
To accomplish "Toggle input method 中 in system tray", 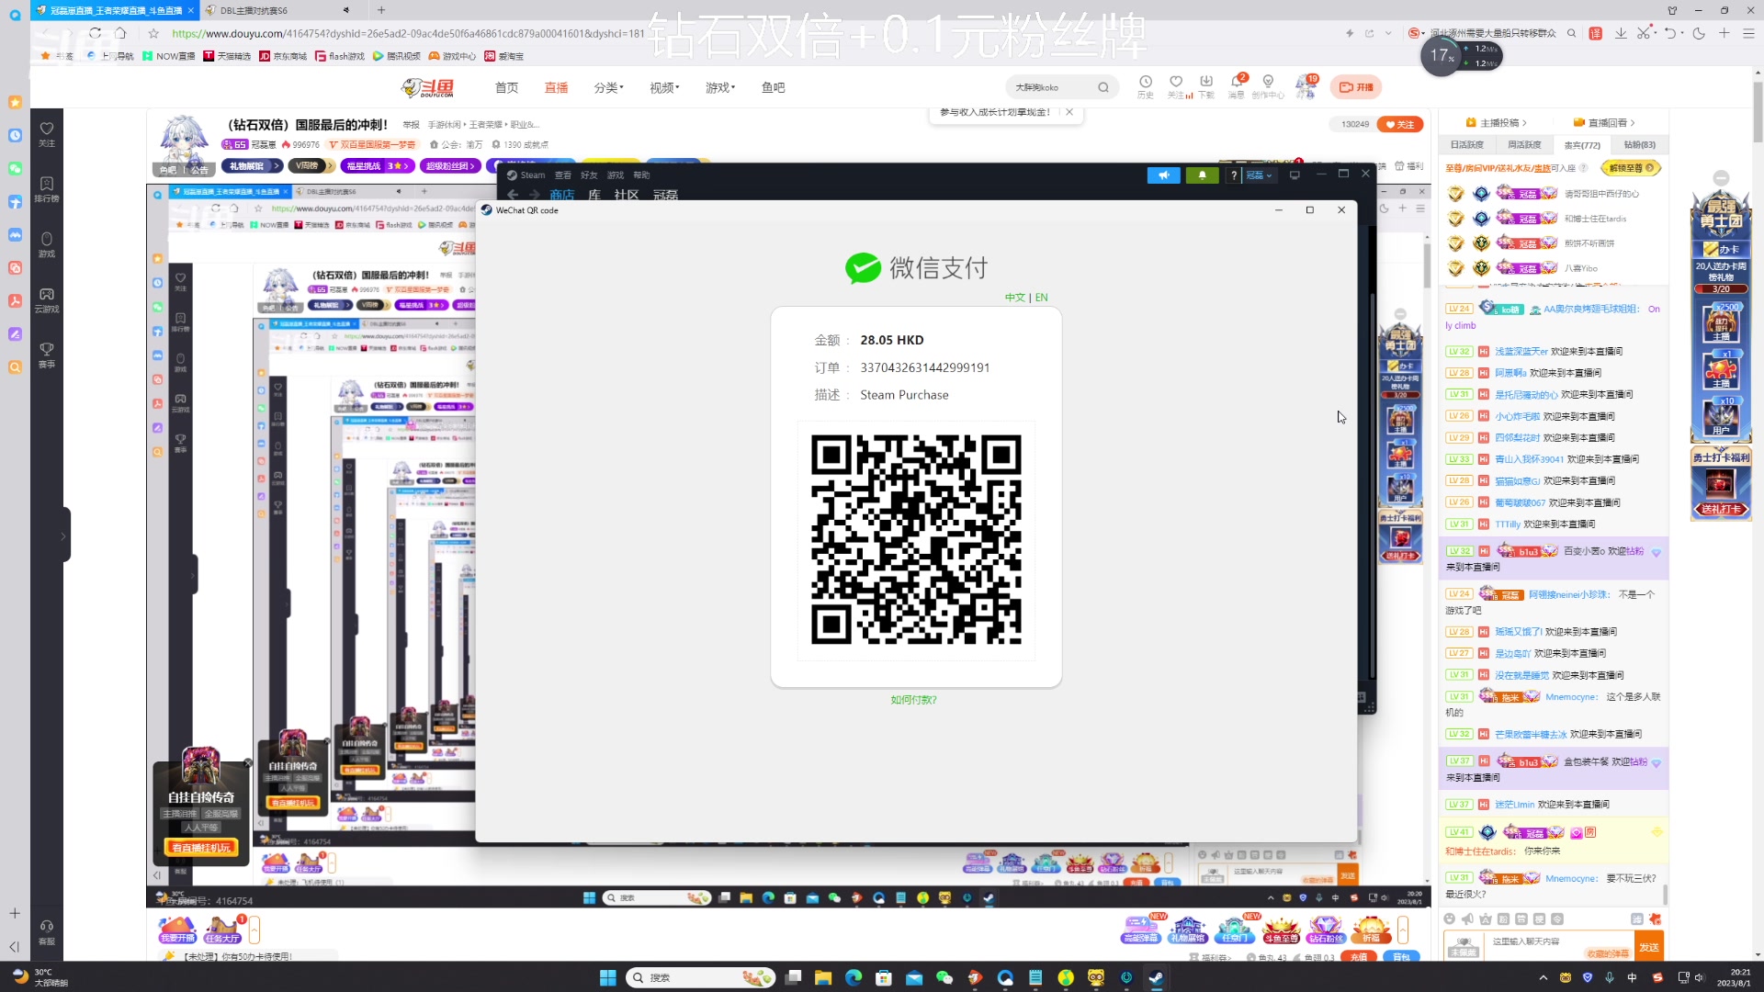I will (1633, 977).
